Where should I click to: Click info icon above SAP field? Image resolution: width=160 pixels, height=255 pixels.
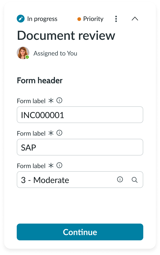60,133
